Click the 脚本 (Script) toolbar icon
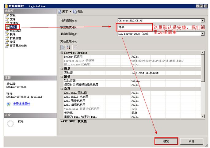210x148 pixels. click(60, 11)
